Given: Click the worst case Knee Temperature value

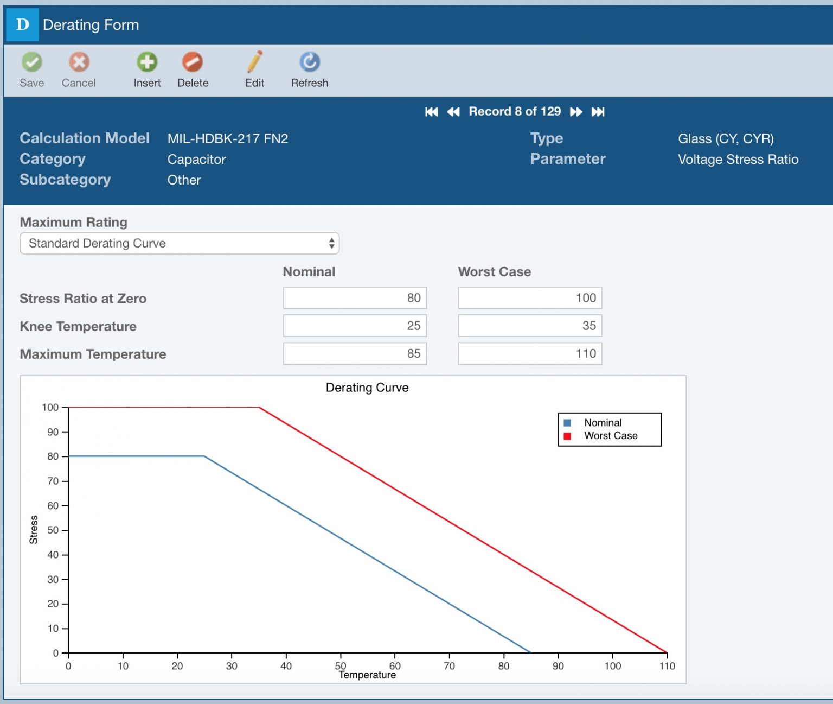Looking at the screenshot, I should tap(529, 326).
